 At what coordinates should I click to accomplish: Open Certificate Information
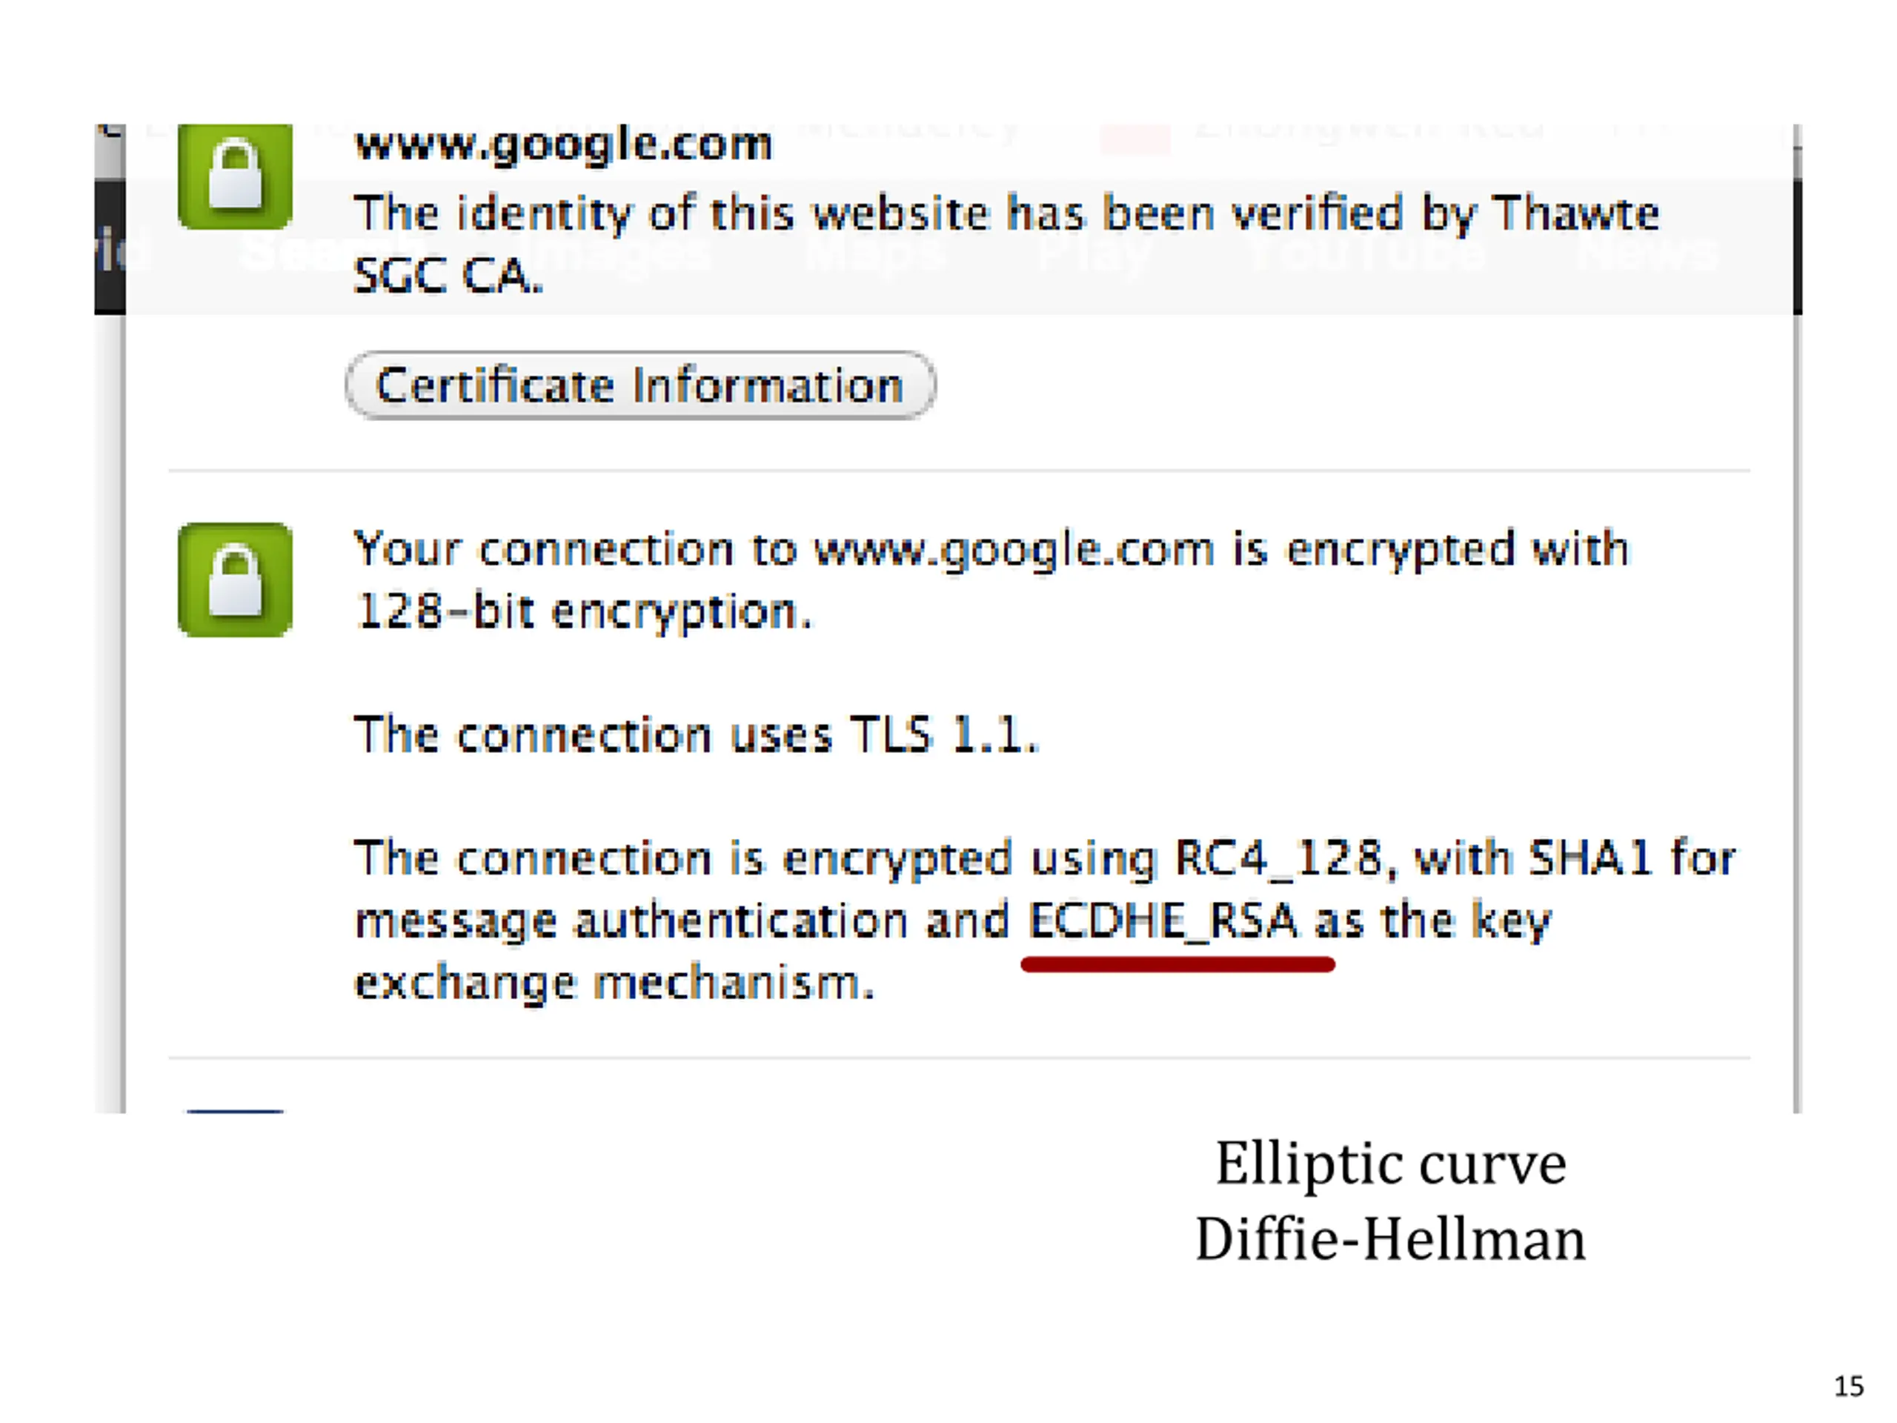(641, 385)
